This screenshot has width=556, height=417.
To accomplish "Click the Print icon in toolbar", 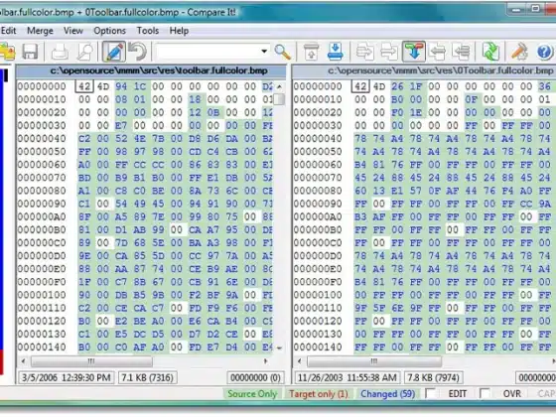I will pyautogui.click(x=60, y=52).
